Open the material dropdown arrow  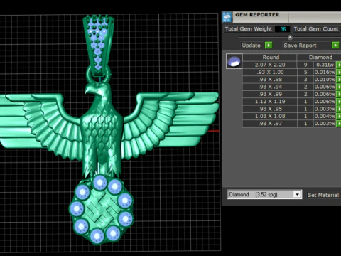click(297, 195)
